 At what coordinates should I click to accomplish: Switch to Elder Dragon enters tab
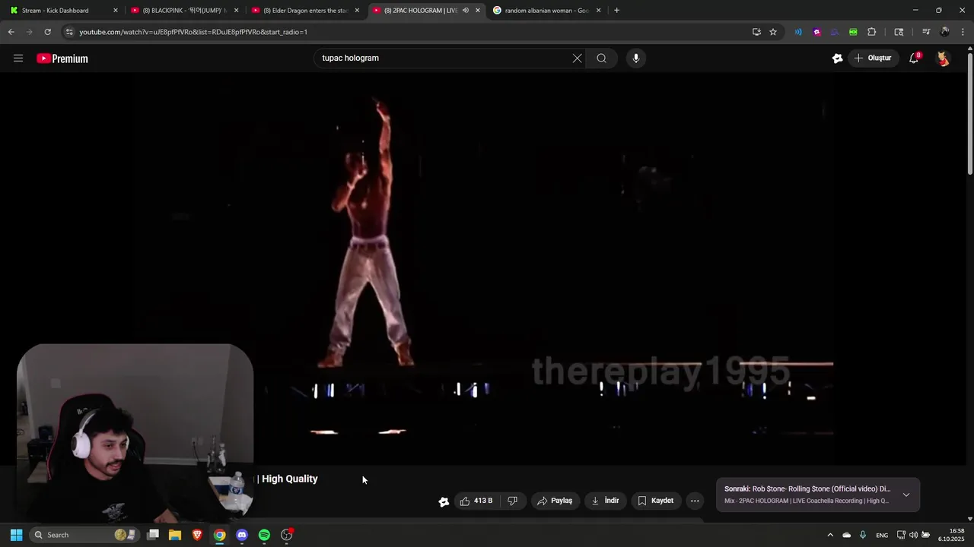pos(305,11)
